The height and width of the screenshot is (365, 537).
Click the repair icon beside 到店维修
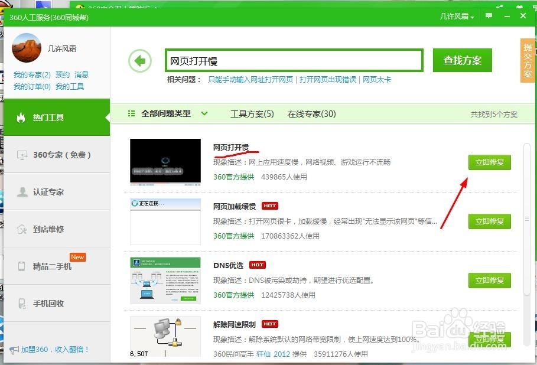[x=22, y=229]
